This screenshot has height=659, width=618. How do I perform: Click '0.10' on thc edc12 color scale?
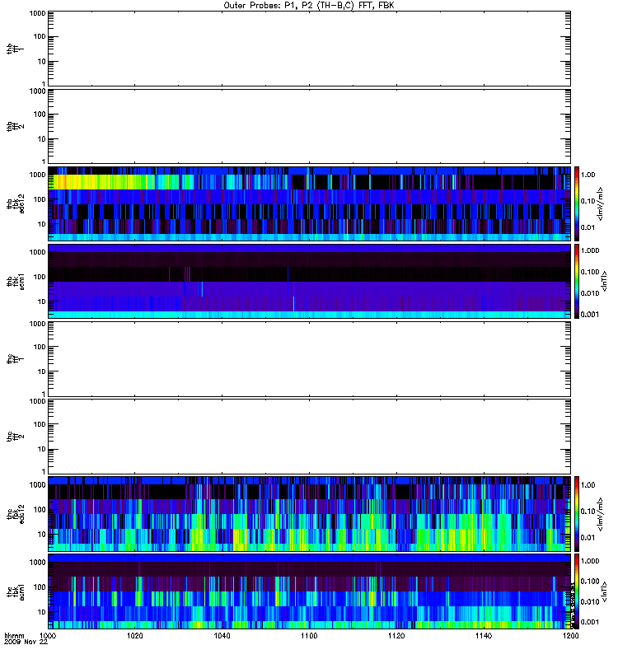click(x=588, y=512)
